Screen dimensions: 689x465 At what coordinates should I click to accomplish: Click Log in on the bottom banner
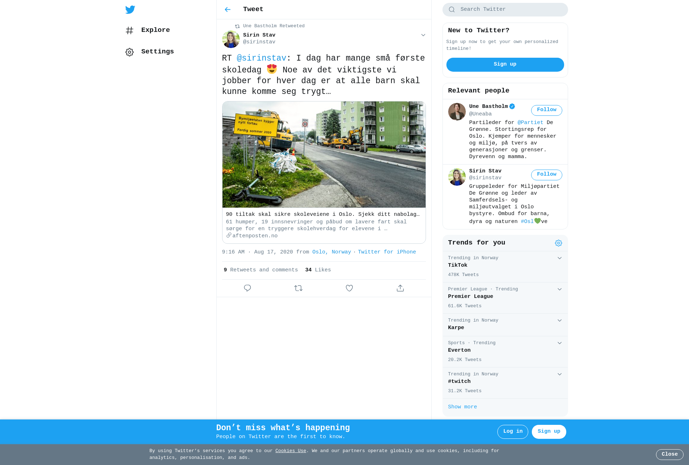pos(512,432)
